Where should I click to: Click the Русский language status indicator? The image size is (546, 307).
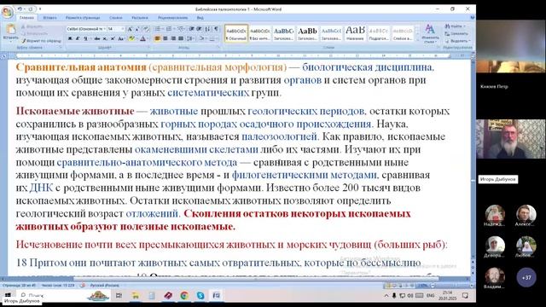click(104, 286)
